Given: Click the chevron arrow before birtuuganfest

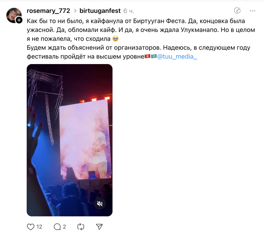Looking at the screenshot, I should pos(75,11).
